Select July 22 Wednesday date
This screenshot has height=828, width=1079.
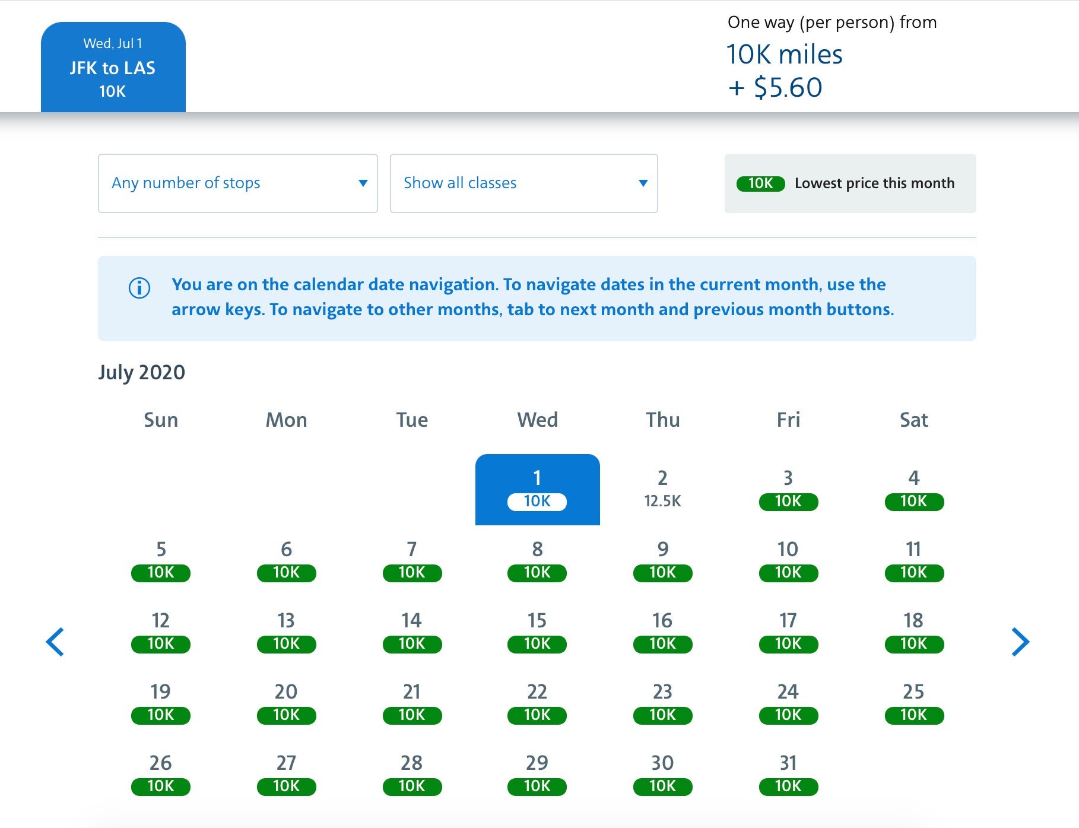click(x=537, y=703)
